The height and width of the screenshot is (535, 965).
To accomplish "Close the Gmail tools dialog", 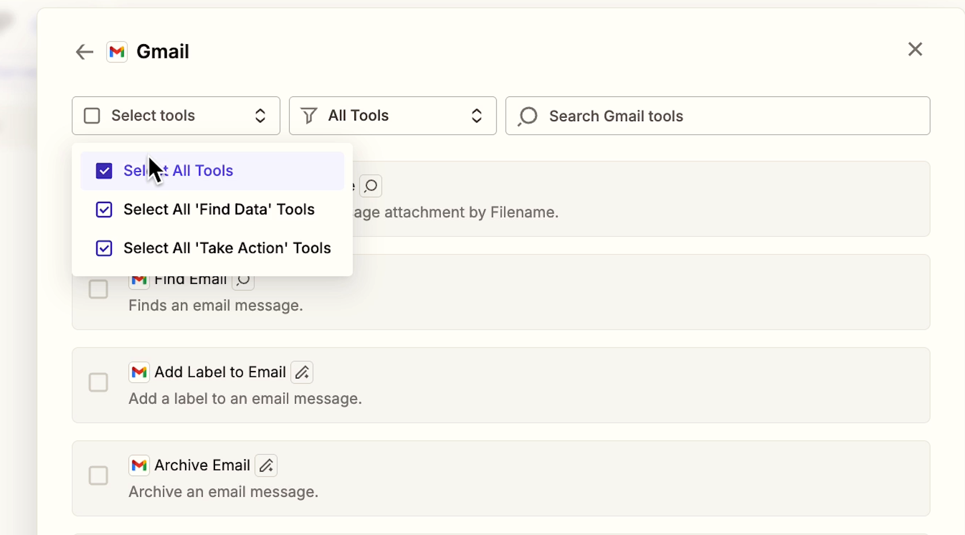I will tap(915, 49).
